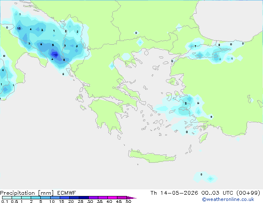Pick the 35–40 mm purple legend swatch
Image resolution: width=263 pixels, height=203 pixels.
(x=103, y=198)
